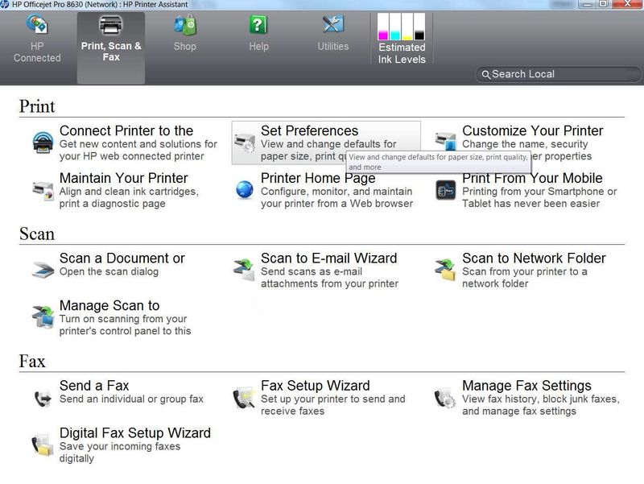
Task: Click the Help question mark icon
Action: pyautogui.click(x=256, y=25)
